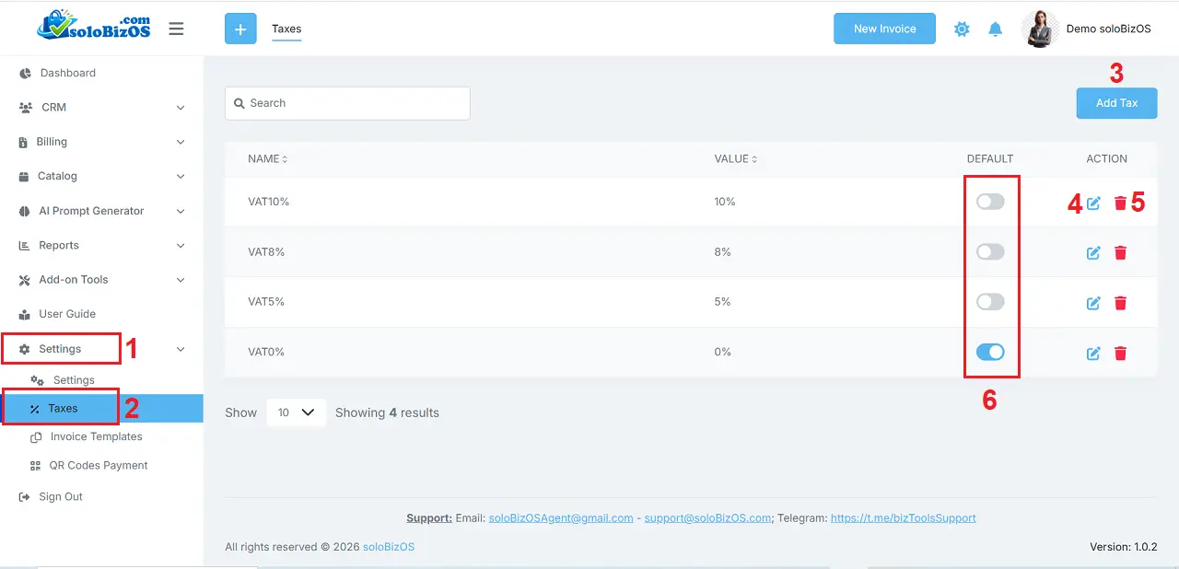Click the blue plus quick-add button
The height and width of the screenshot is (569, 1179).
[240, 29]
